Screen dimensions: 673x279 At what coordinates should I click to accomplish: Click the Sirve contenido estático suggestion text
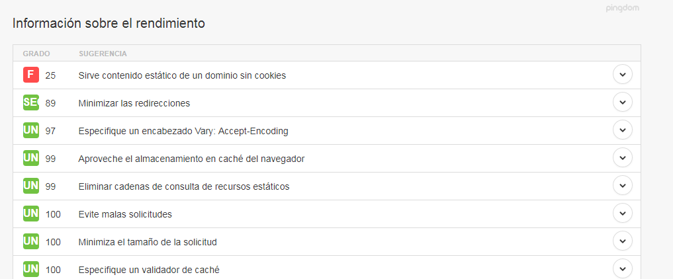coord(182,75)
